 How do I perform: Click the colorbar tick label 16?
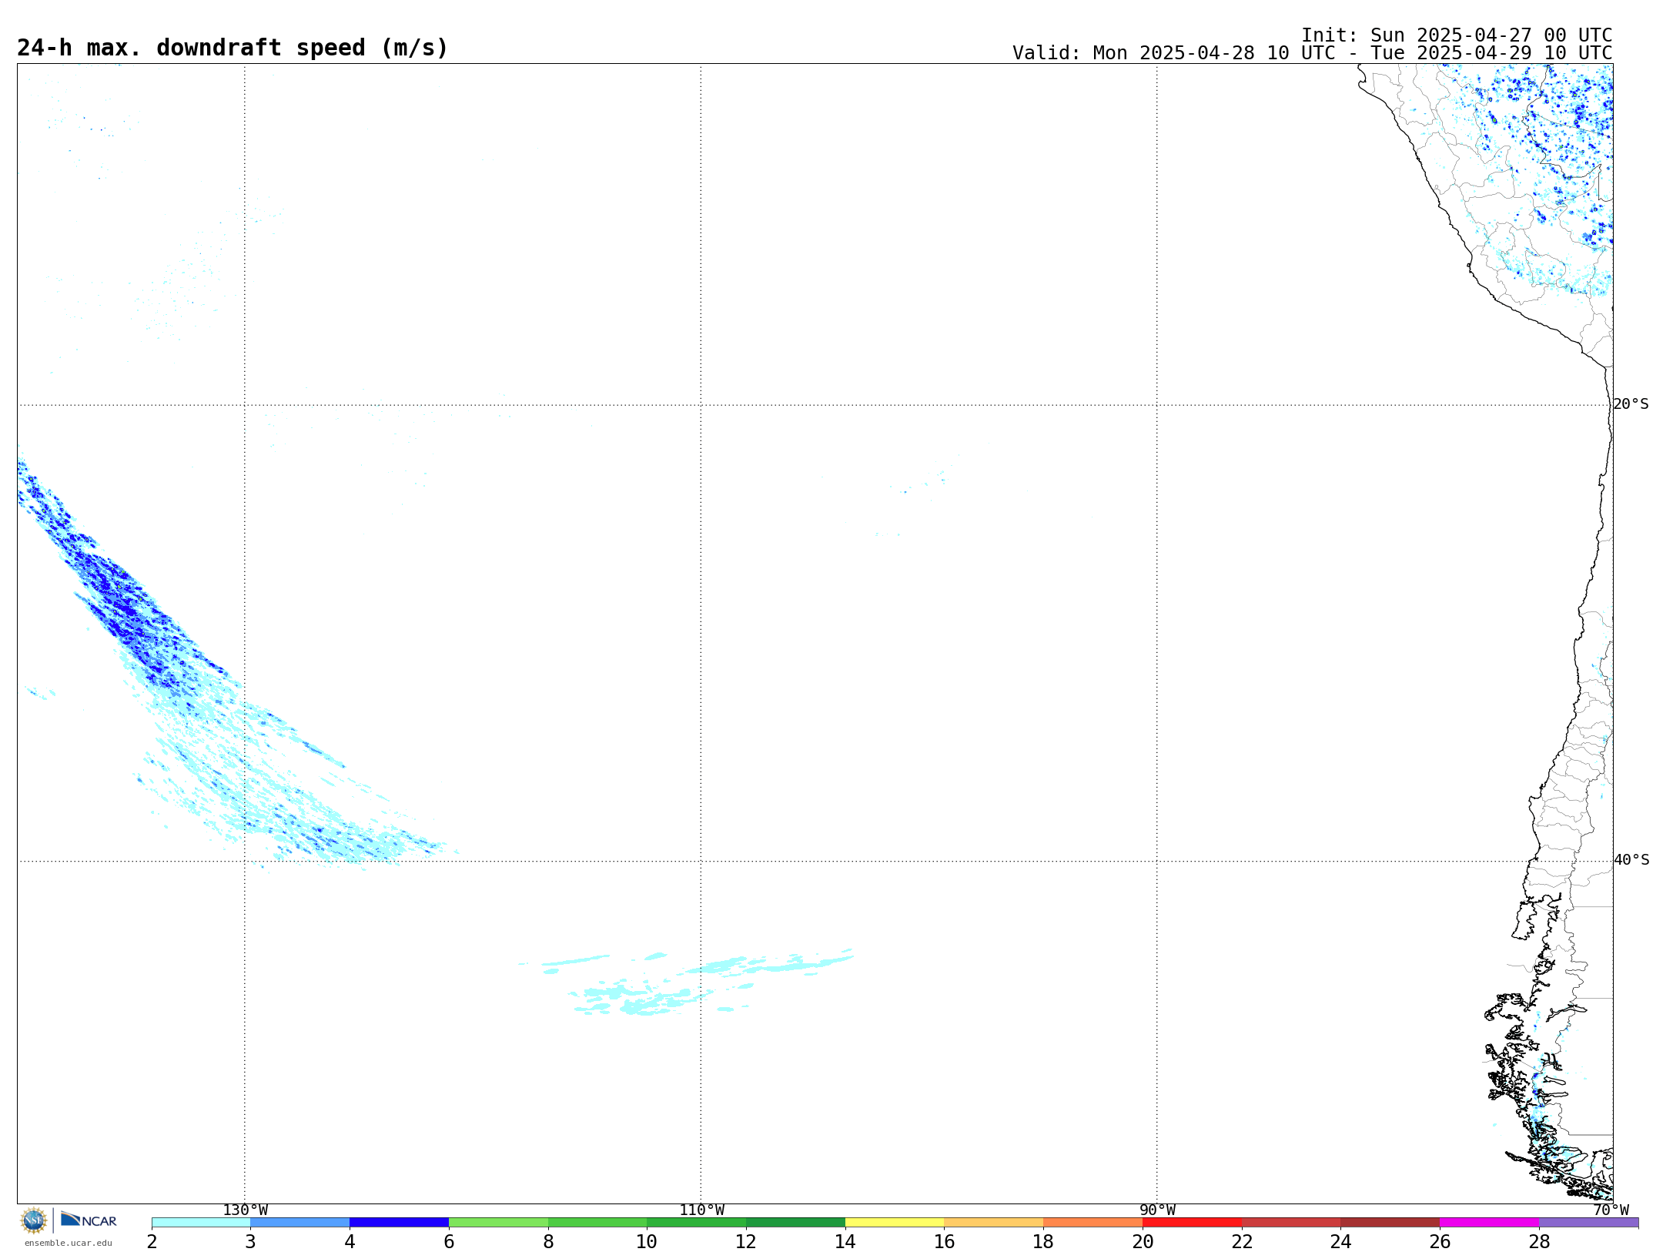coord(945,1241)
